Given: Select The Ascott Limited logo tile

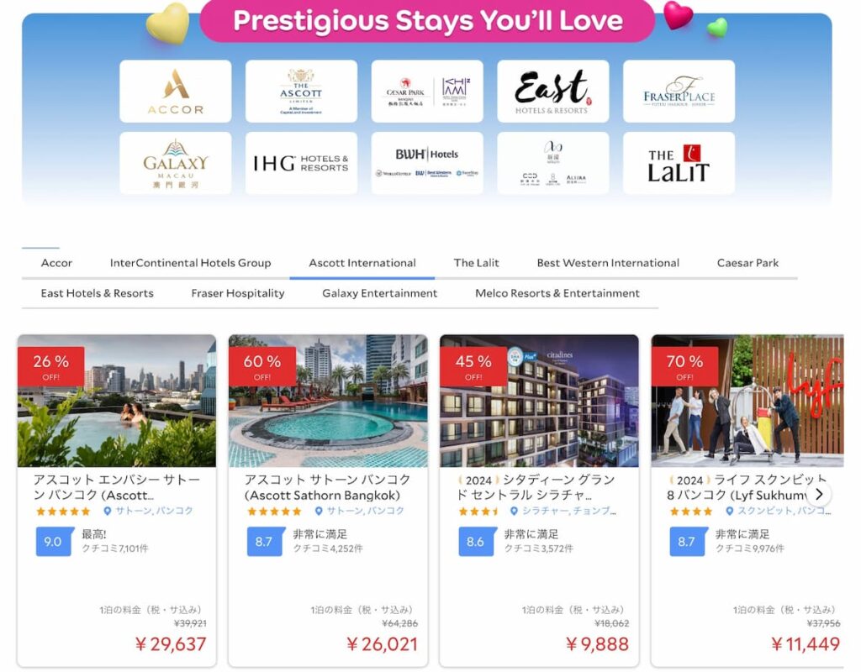Looking at the screenshot, I should pos(301,91).
